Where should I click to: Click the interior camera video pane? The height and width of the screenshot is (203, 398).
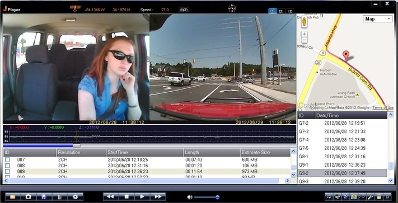coord(76,67)
